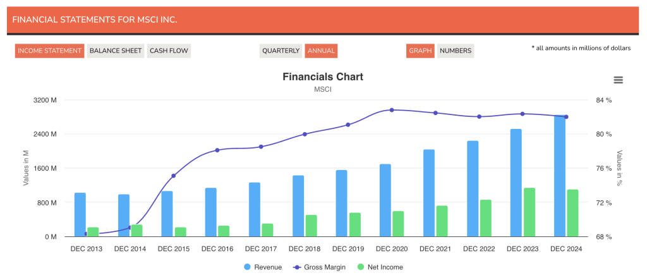The height and width of the screenshot is (280, 647).
Task: Show data in Graph view
Action: [420, 51]
